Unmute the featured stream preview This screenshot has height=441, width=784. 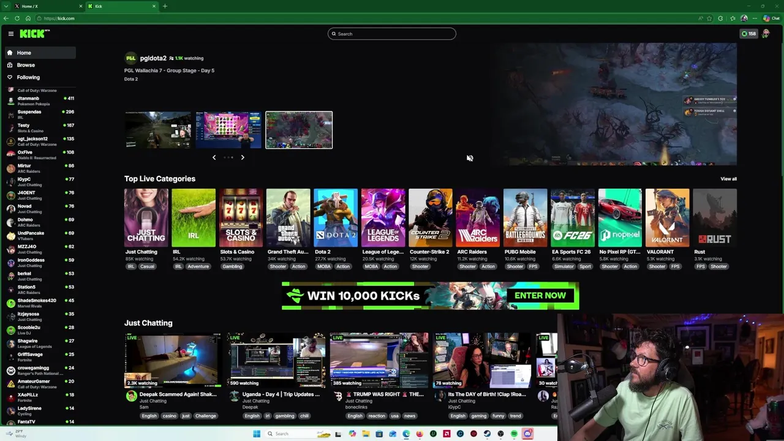click(x=470, y=158)
